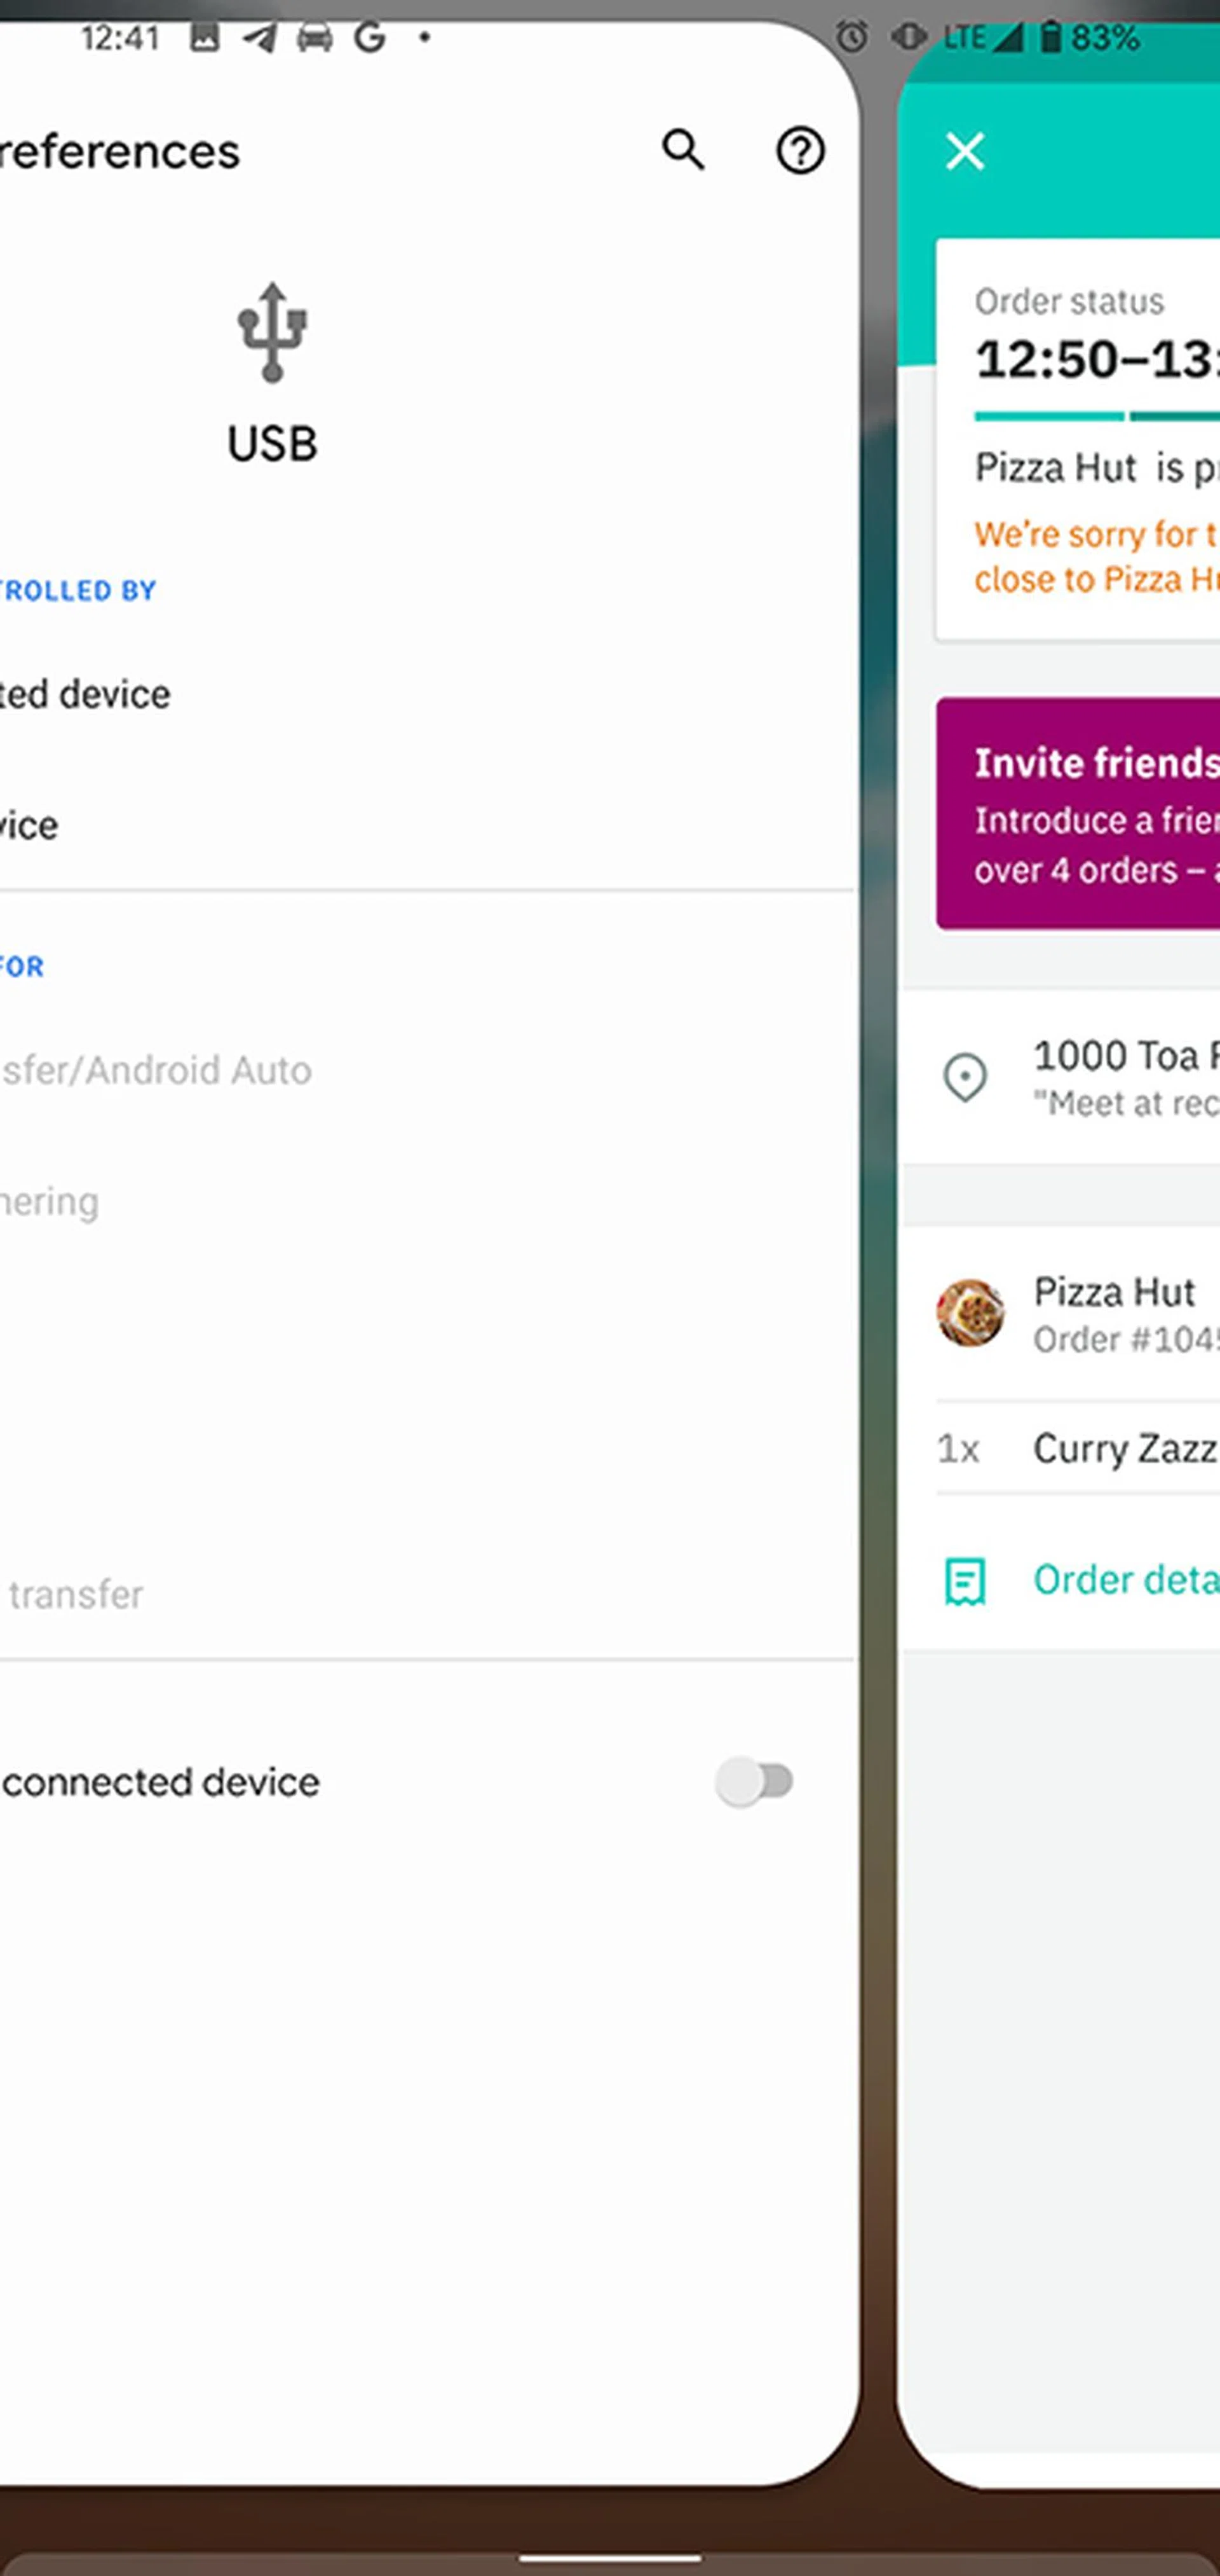The width and height of the screenshot is (1220, 2576).
Task: Select the USB tethering option
Action: [50, 1201]
